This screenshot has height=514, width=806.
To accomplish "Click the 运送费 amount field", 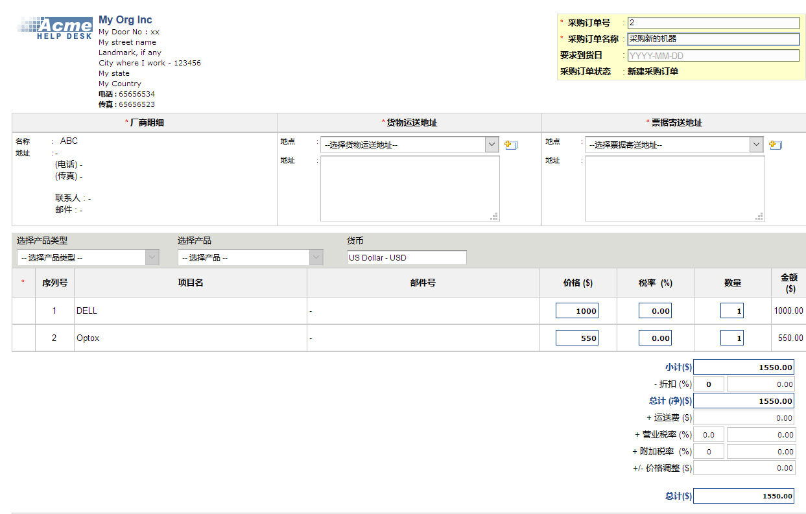I will click(x=744, y=418).
